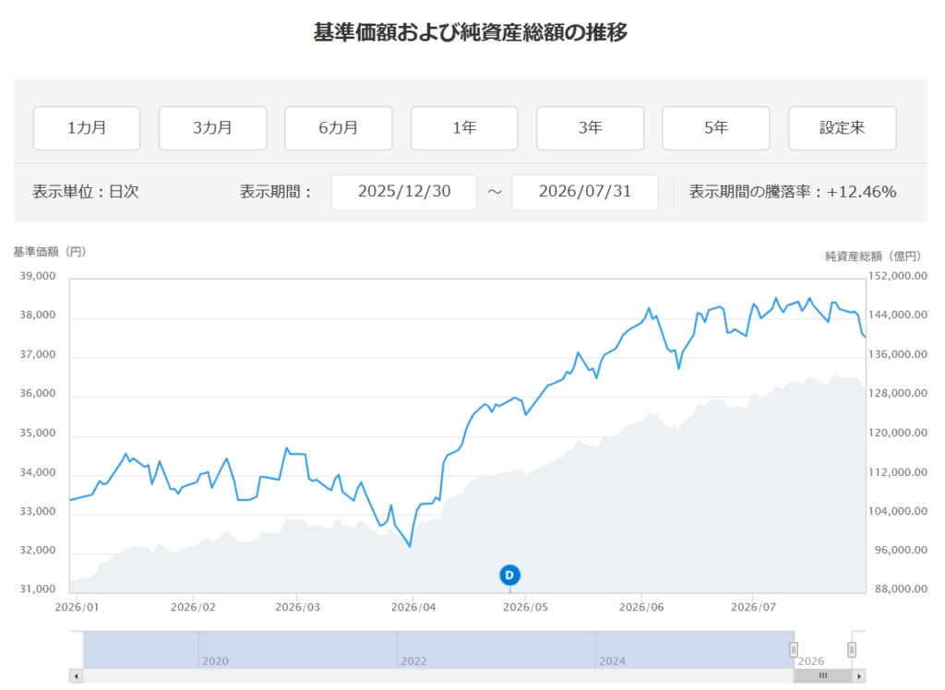Select the 1年 period button
Screen dimensions: 945x690
click(464, 127)
